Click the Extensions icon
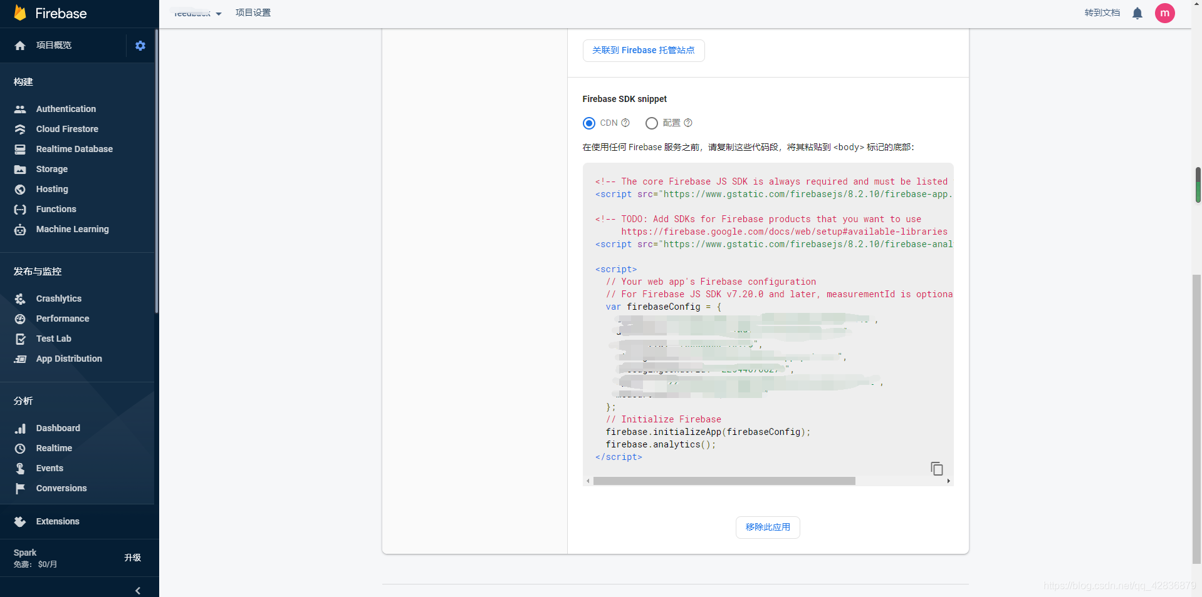 pos(20,521)
